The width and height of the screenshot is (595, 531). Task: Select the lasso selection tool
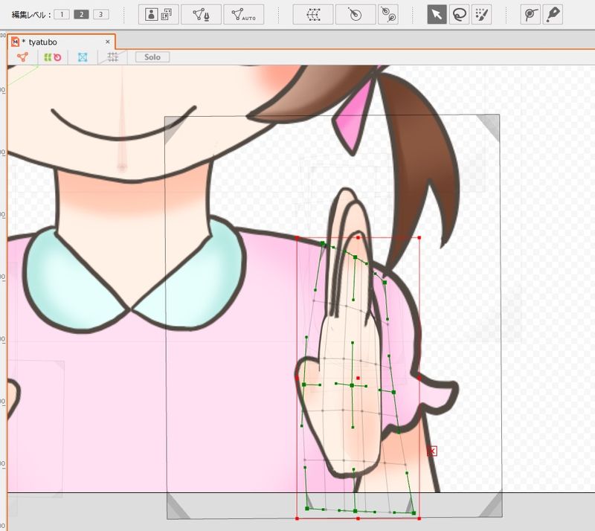(459, 14)
